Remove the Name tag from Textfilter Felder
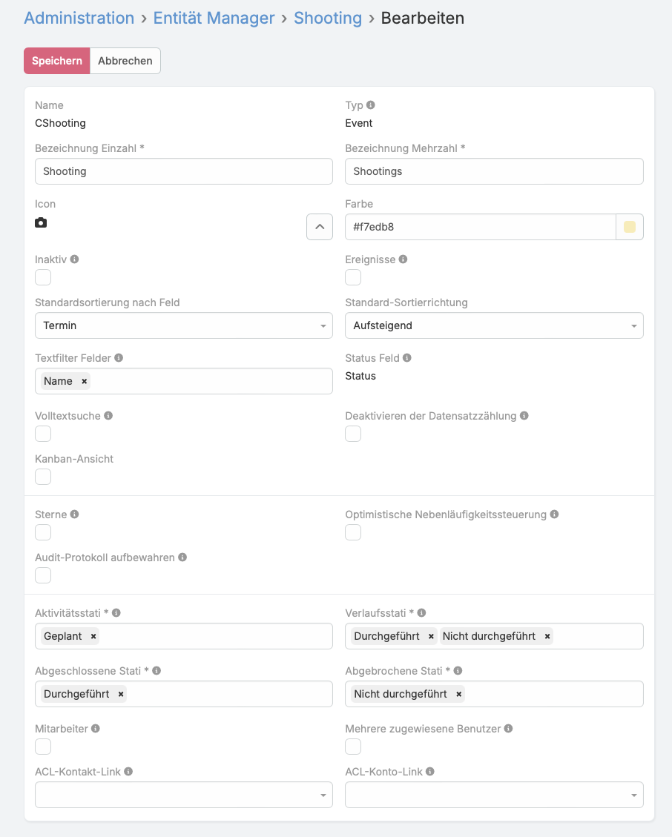672x837 pixels. [85, 381]
